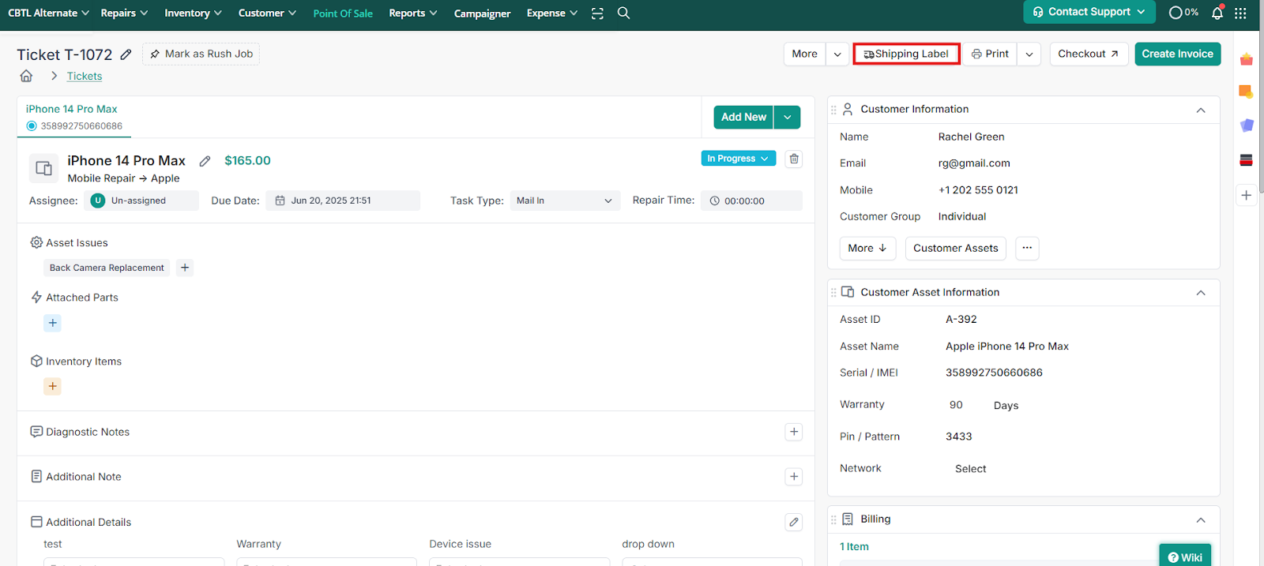This screenshot has width=1264, height=566.
Task: Open customer three-dots more options
Action: click(1027, 248)
